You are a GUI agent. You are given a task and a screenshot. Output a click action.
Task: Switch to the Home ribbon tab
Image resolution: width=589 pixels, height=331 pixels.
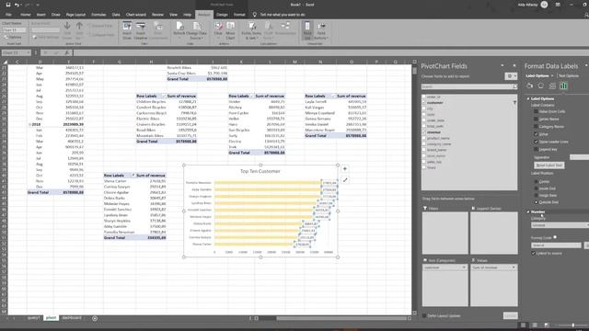click(26, 15)
